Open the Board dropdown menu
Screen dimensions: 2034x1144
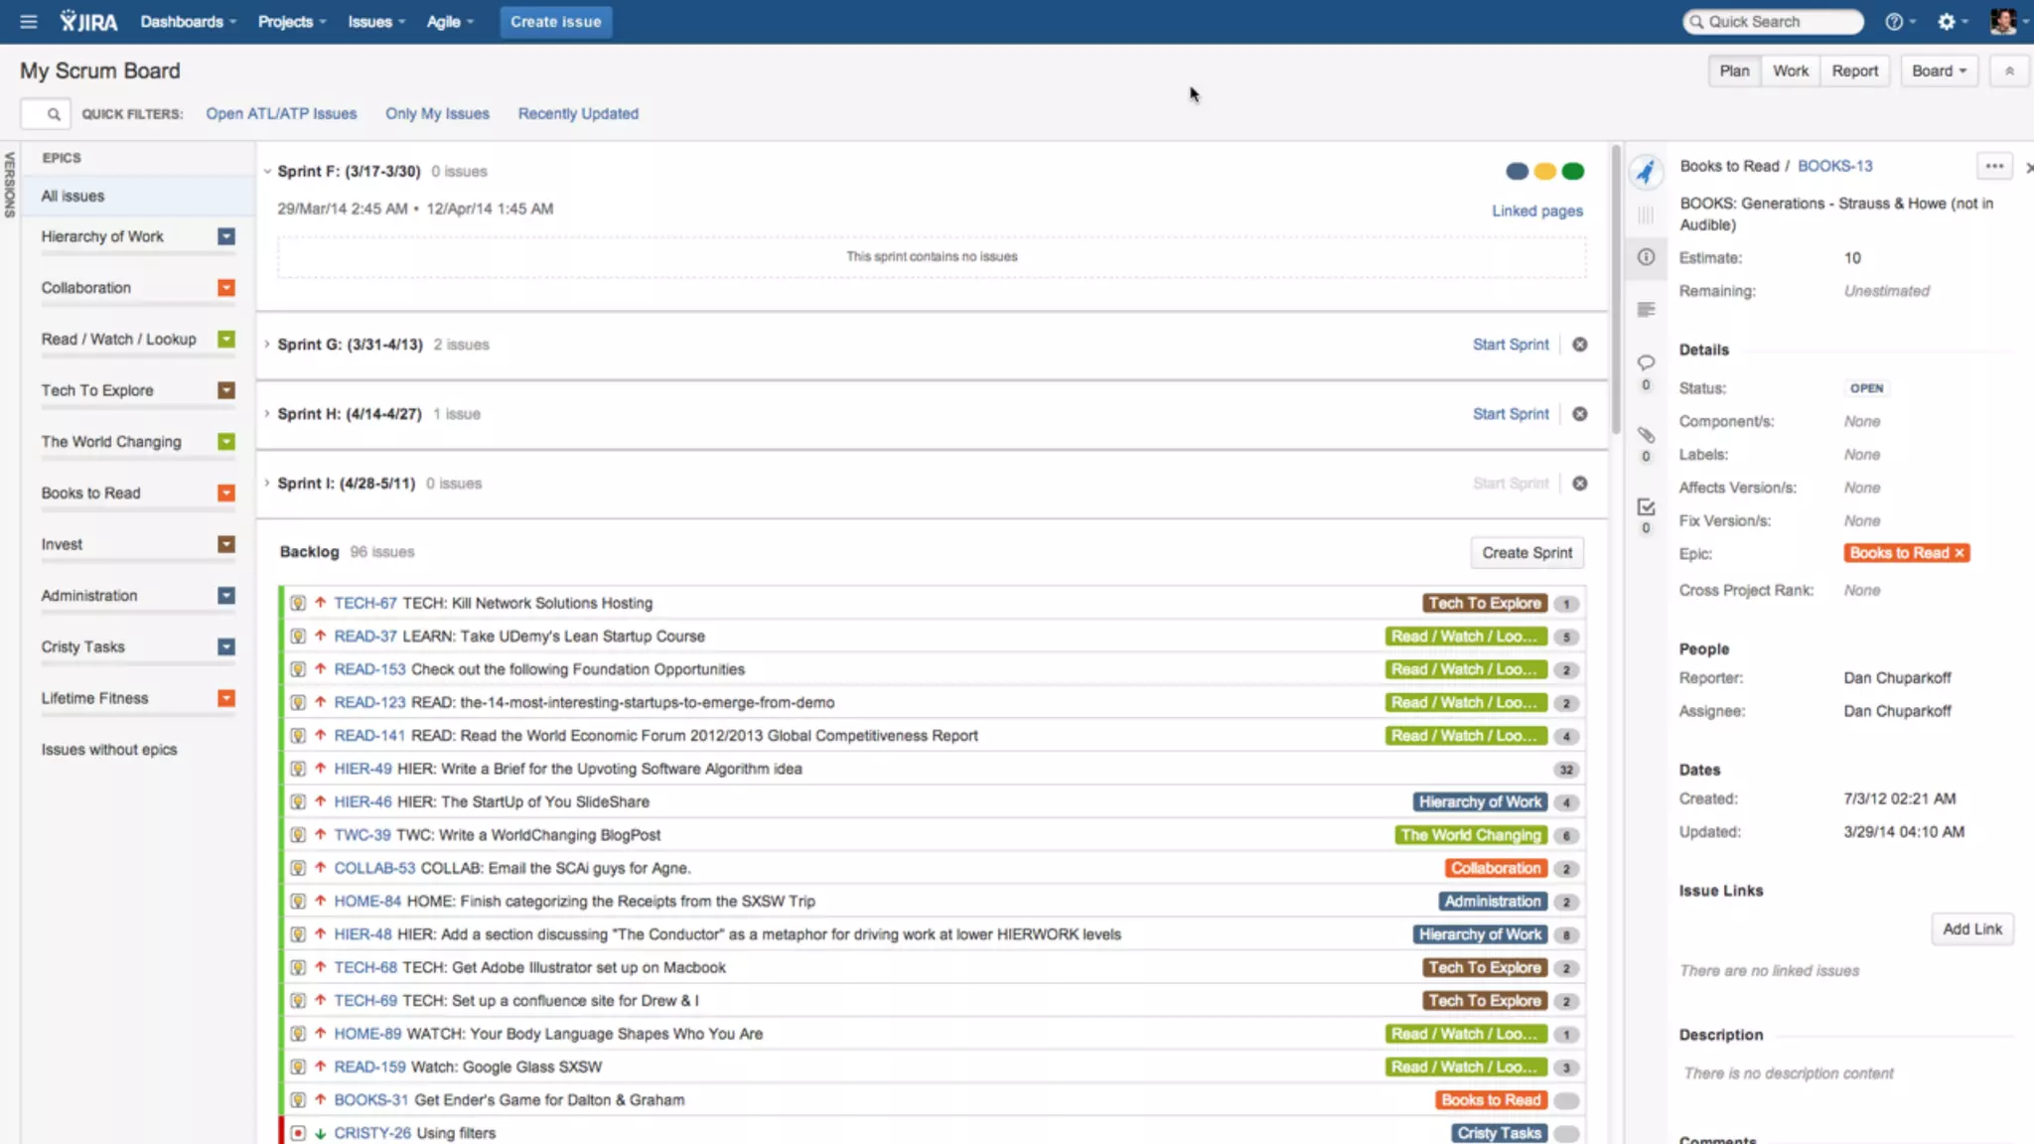coord(1938,71)
